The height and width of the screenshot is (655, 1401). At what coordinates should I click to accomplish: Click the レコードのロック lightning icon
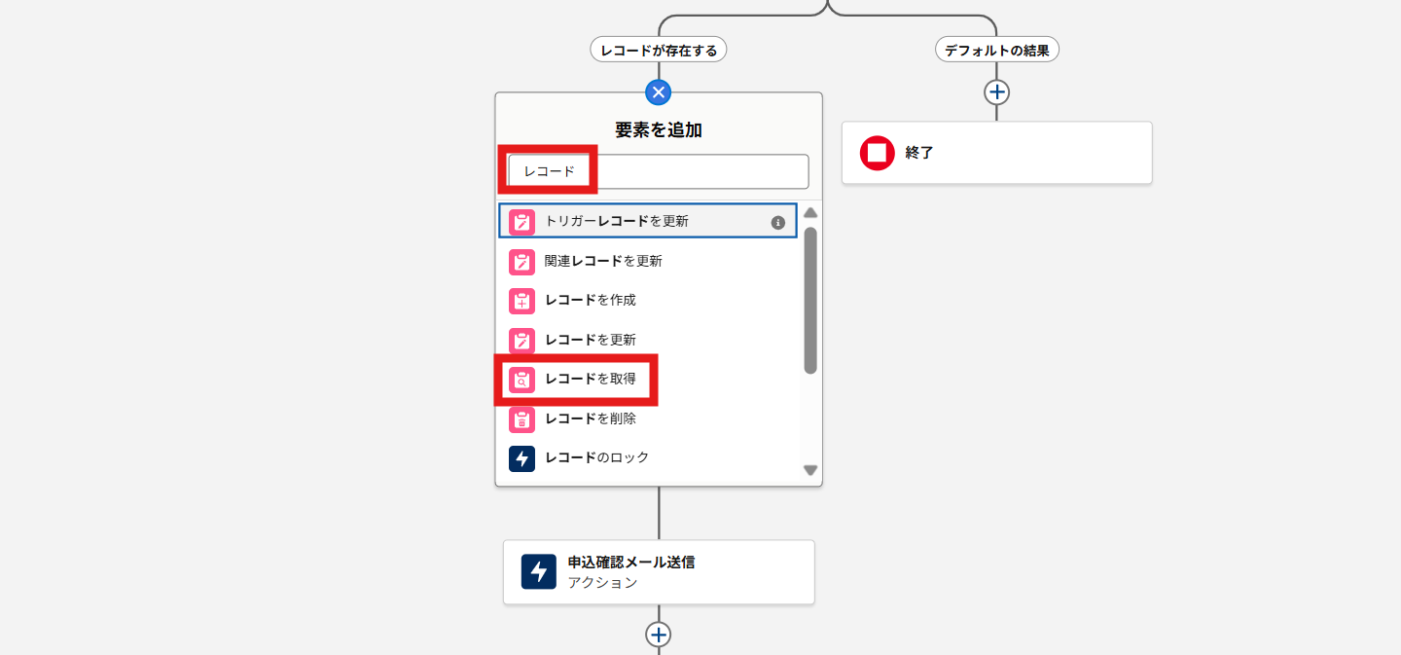point(522,458)
